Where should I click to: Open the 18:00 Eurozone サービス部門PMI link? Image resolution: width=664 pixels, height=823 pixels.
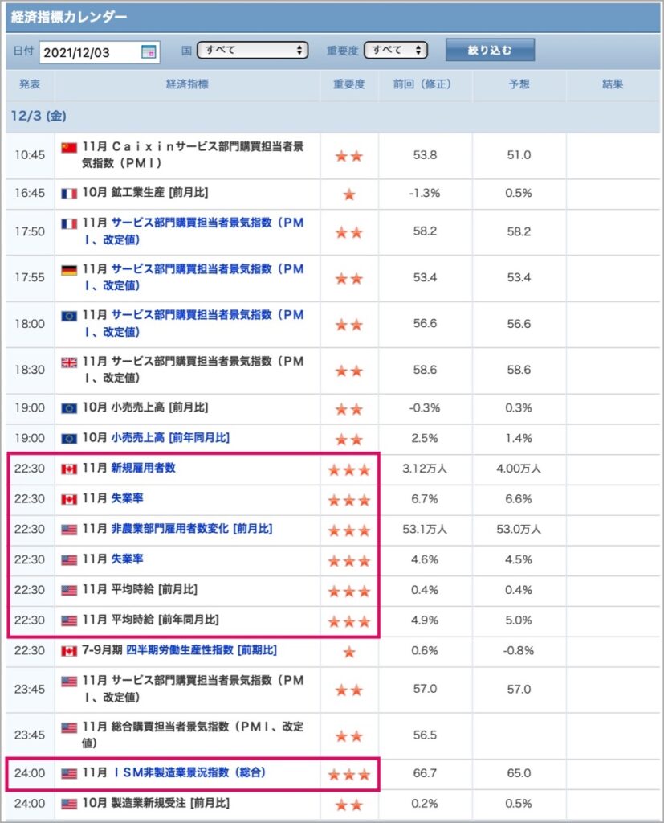tap(193, 323)
